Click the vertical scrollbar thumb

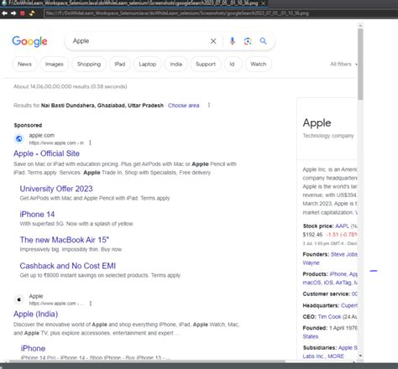[x=360, y=65]
